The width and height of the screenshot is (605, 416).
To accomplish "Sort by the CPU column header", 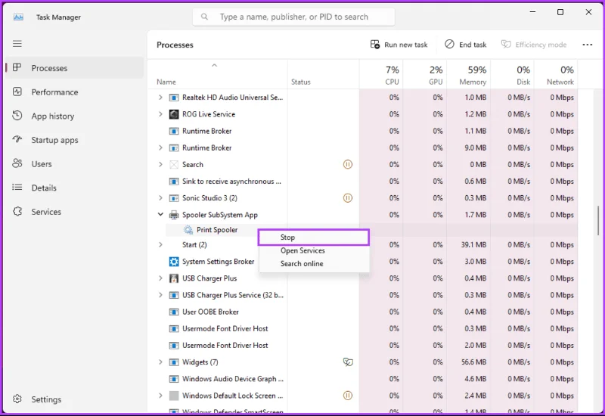I will point(381,74).
